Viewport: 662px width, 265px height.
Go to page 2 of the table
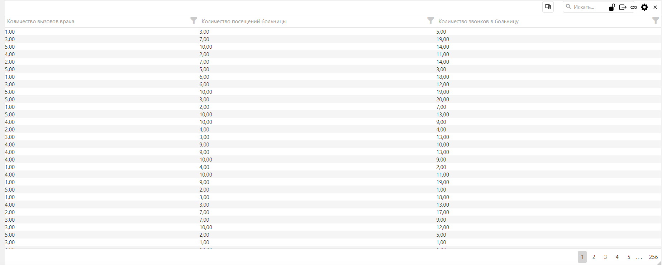click(594, 257)
